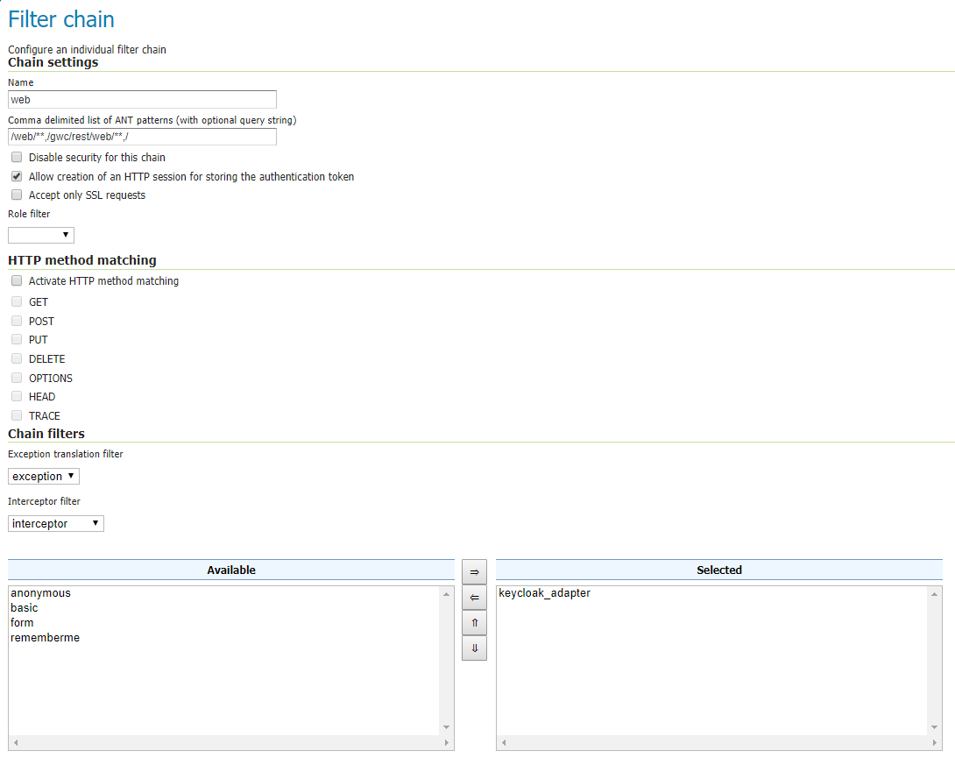This screenshot has width=955, height=765.
Task: Check the DELETE method checkbox
Action: (16, 358)
